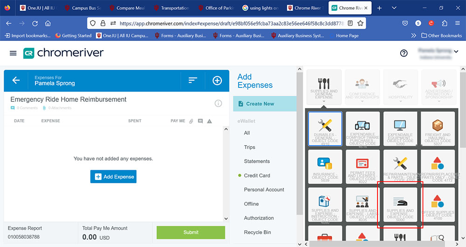Screen dimensions: 466x247
Task: Open All in eWallet list
Action: [247, 133]
